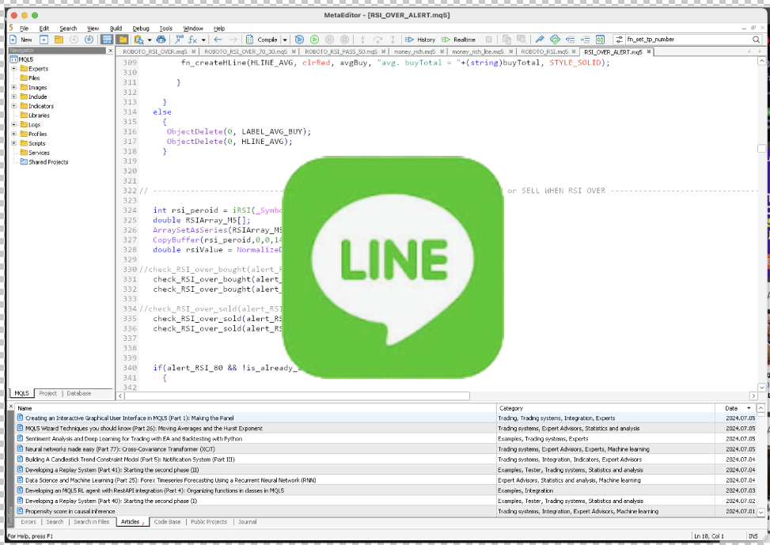The image size is (770, 545).
Task: Switch to Database tab in Navigator
Action: (78, 393)
